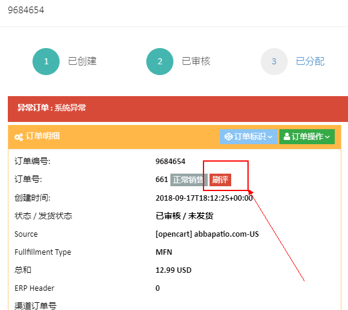
Task: Click the 订单明细 panel header title
Action: [x=43, y=136]
